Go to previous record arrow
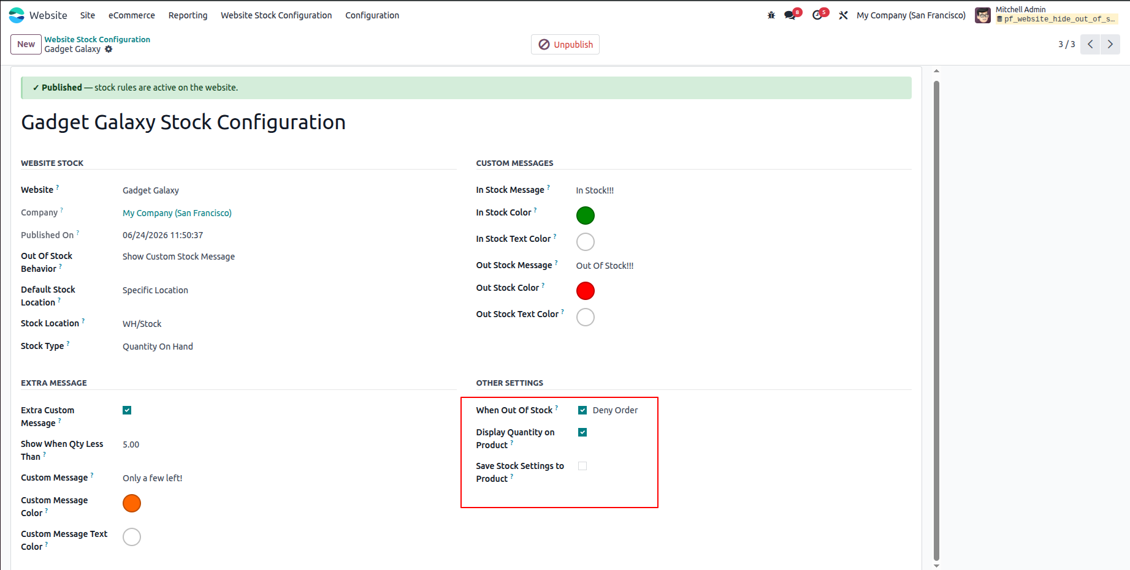 [1090, 44]
